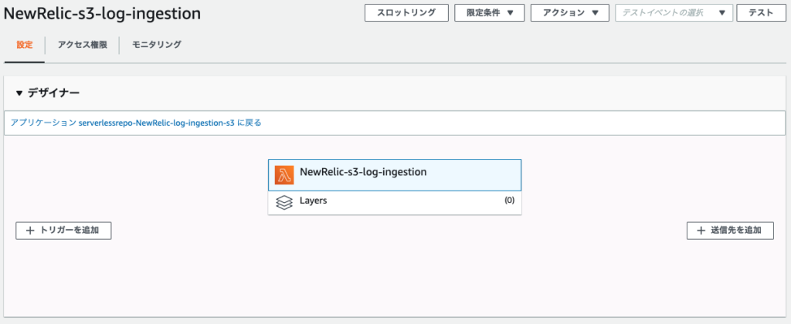Image resolution: width=791 pixels, height=324 pixels.
Task: Click the スロットリング button
Action: [406, 13]
